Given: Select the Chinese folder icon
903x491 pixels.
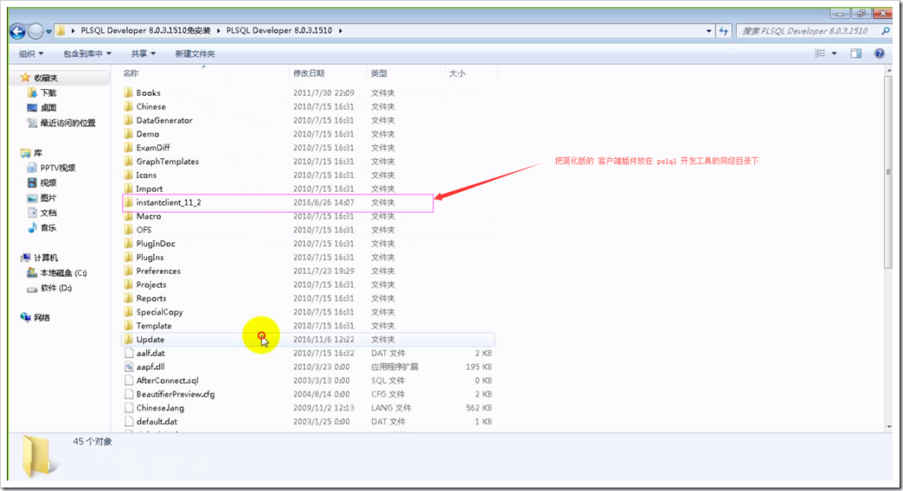Looking at the screenshot, I should (128, 106).
